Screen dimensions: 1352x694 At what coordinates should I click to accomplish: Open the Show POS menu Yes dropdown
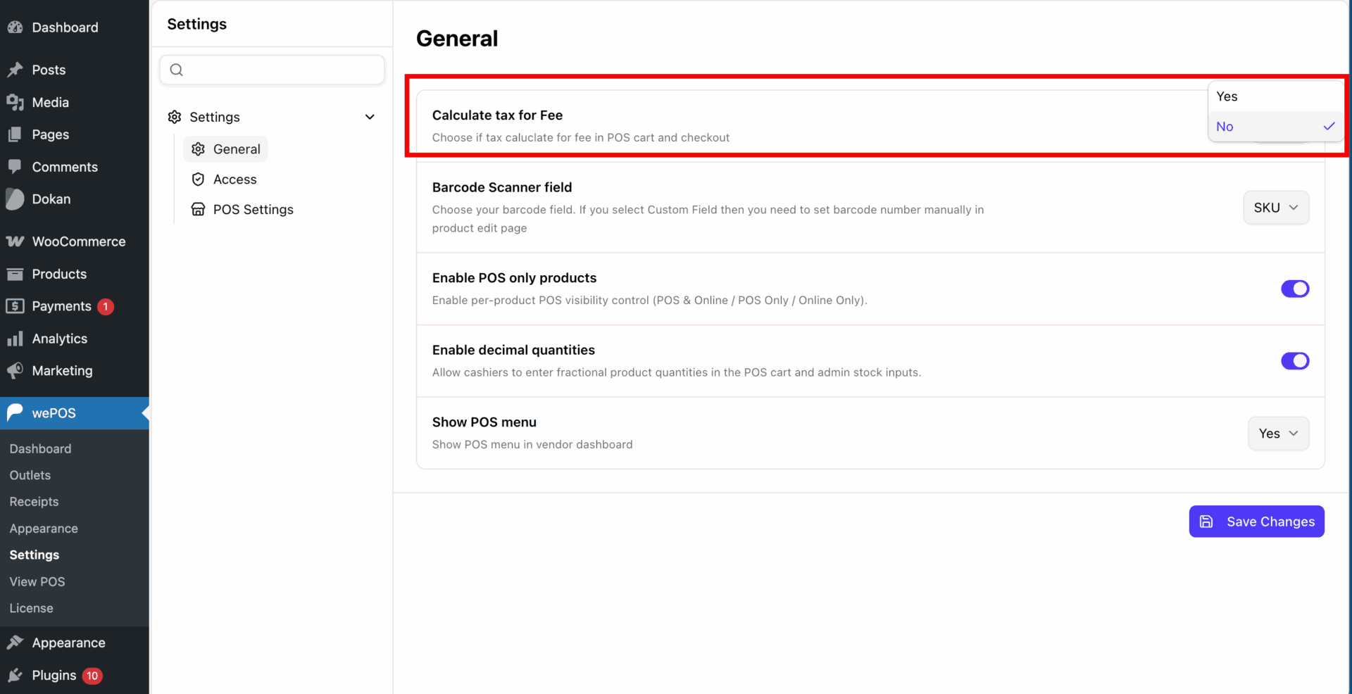(x=1279, y=434)
